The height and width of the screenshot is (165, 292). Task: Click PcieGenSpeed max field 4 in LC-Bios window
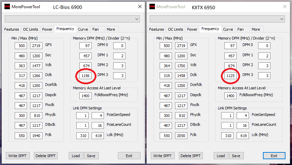(98, 116)
